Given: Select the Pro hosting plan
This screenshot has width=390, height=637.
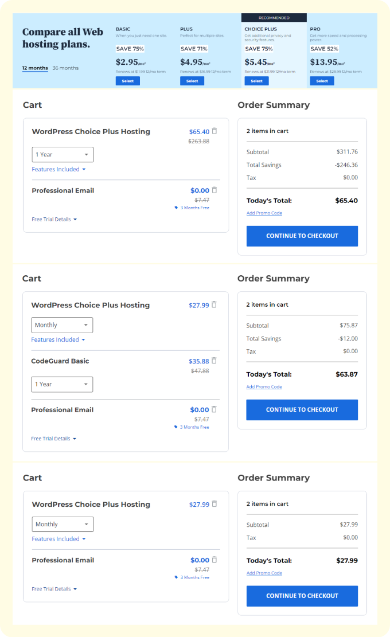Looking at the screenshot, I should coord(322,81).
